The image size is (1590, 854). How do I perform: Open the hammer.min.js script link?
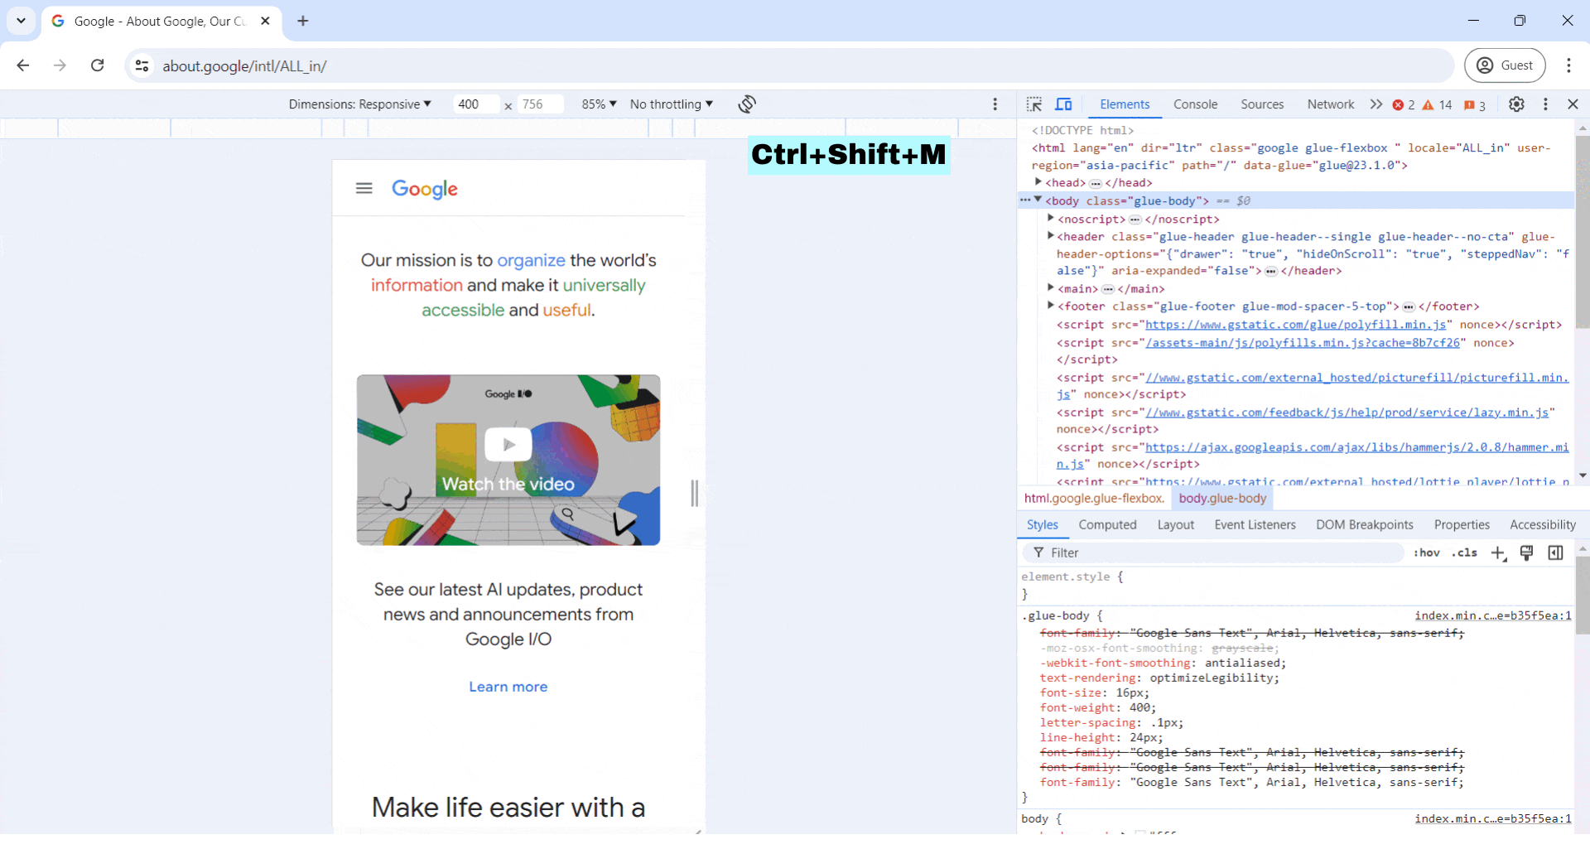1356,447
